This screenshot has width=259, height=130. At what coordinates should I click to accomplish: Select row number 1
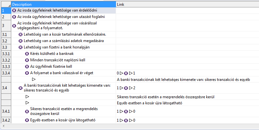pyautogui.click(x=6, y=10)
